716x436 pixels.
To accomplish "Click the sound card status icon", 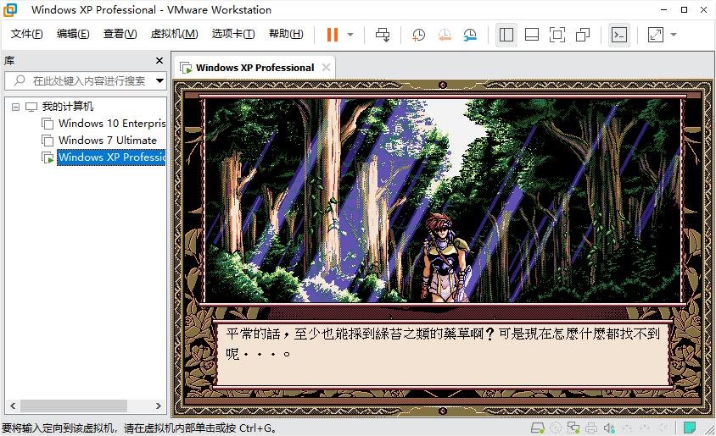I will pyautogui.click(x=609, y=428).
